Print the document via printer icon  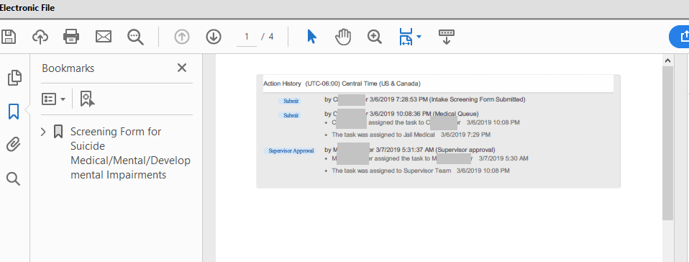tap(71, 37)
